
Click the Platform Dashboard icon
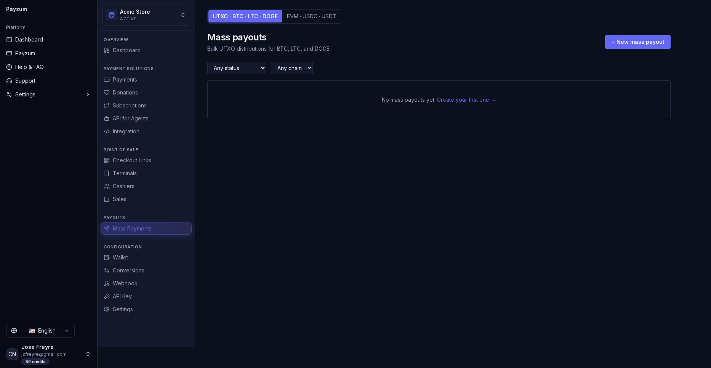[9, 40]
